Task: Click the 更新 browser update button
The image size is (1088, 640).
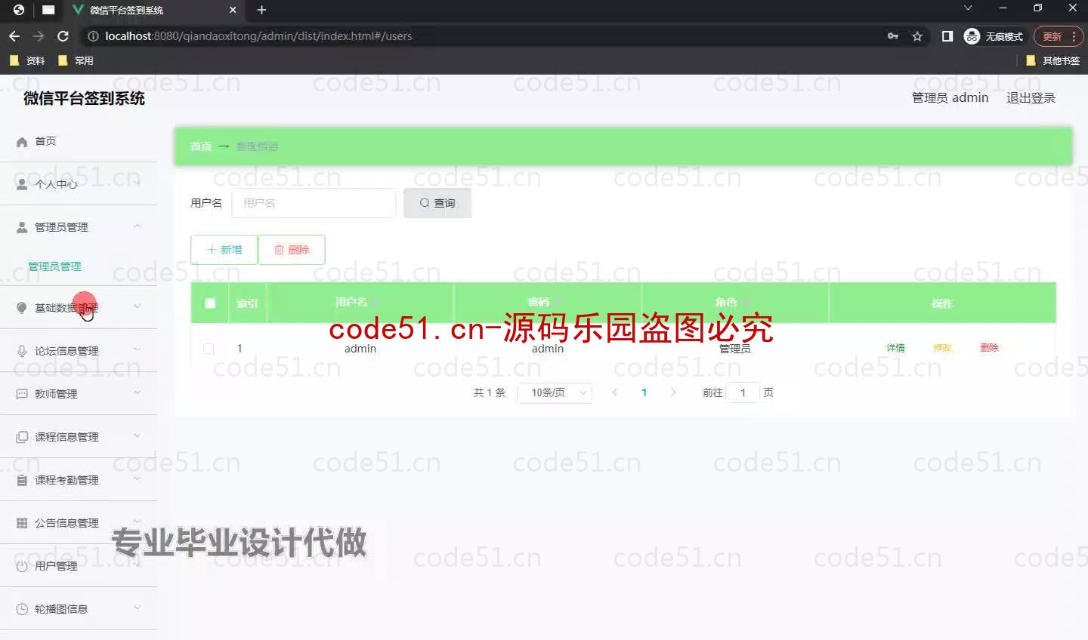Action: pyautogui.click(x=1052, y=36)
